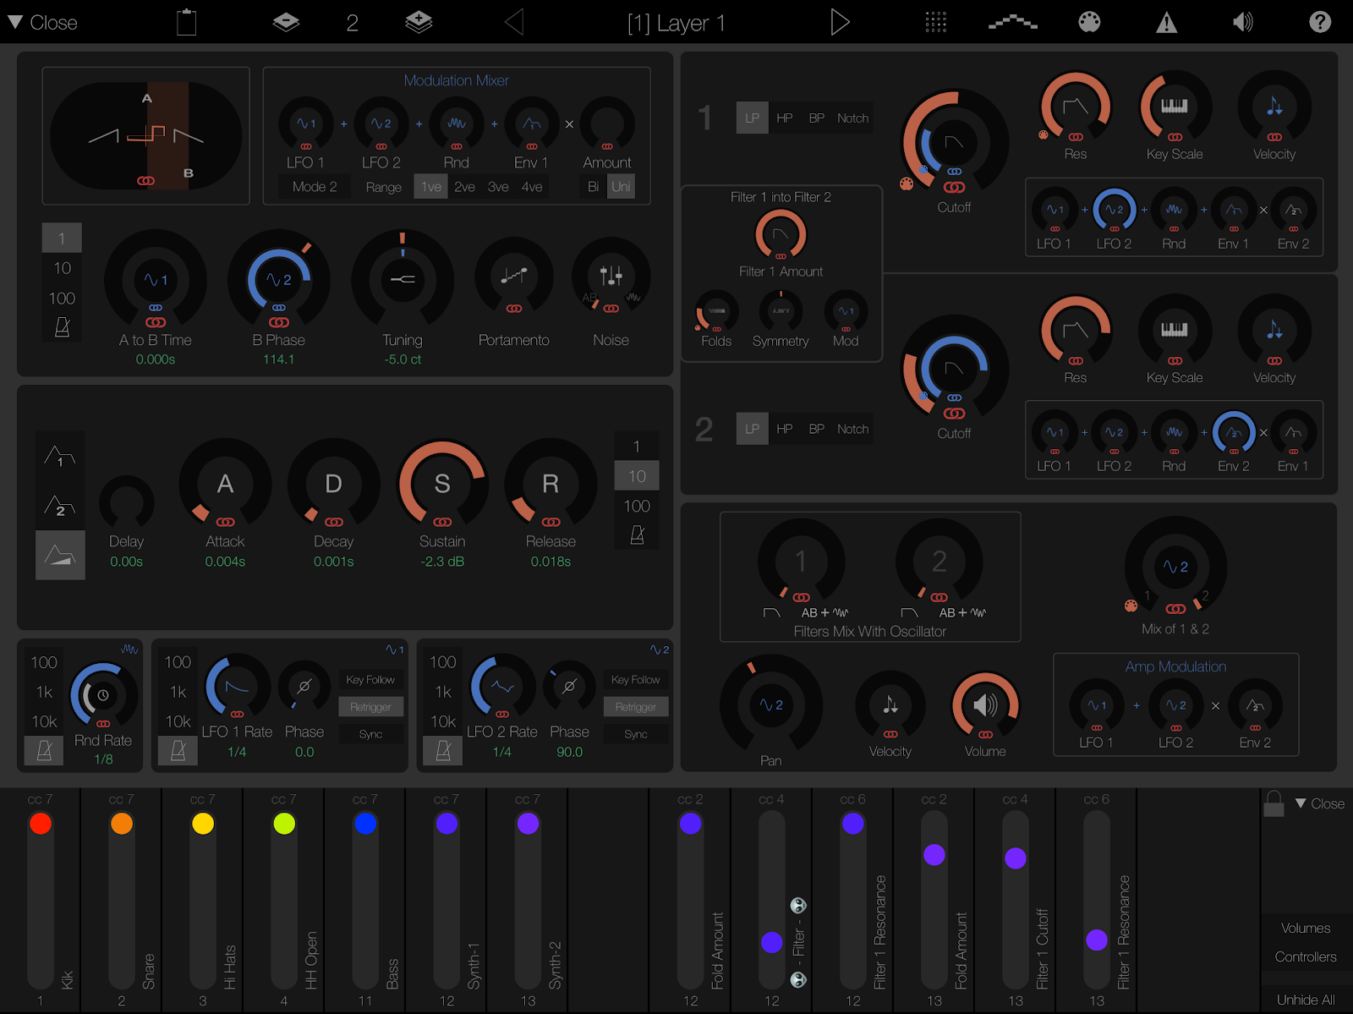The height and width of the screenshot is (1014, 1353).
Task: Click the help question mark icon
Action: click(x=1320, y=23)
